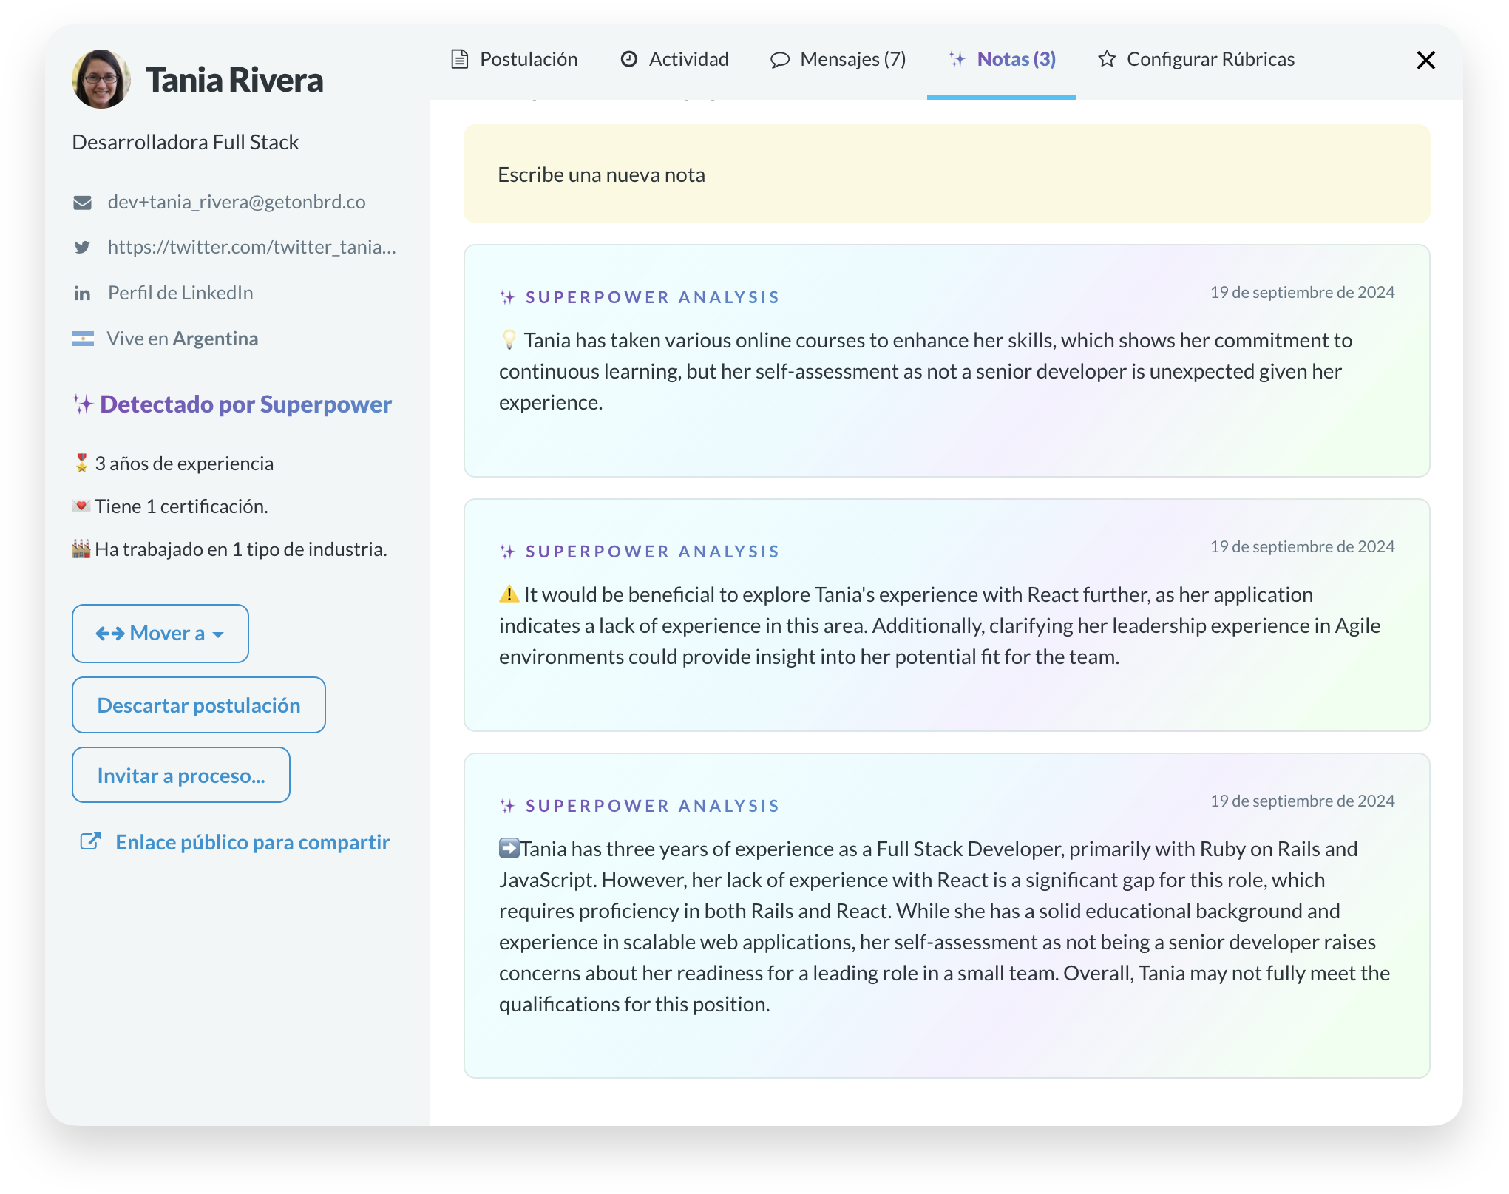This screenshot has width=1509, height=1194.
Task: Click the date on the three years note
Action: tap(1302, 801)
